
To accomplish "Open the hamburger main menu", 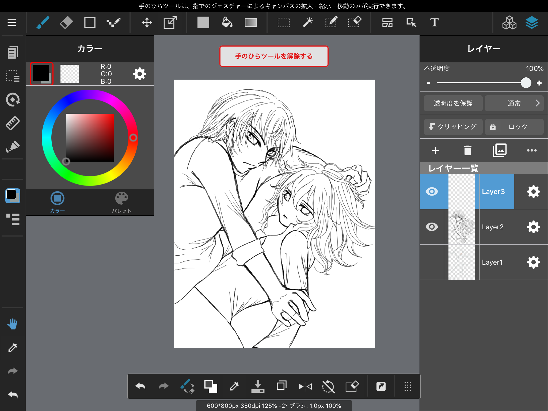I will 12,22.
